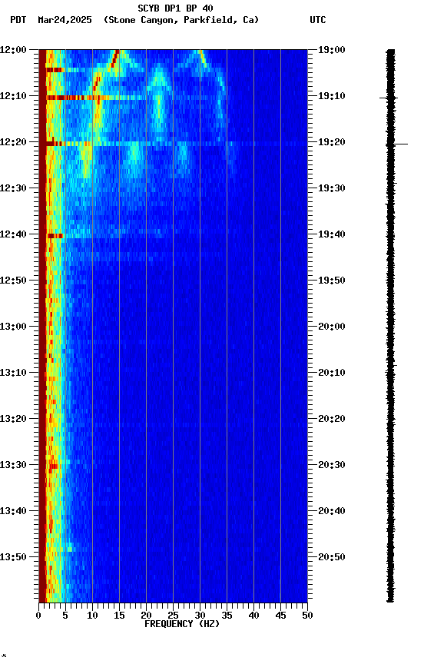Viewport: 424px width, 664px height.
Task: Click the '19:30' UTC time label
Action: pos(332,188)
